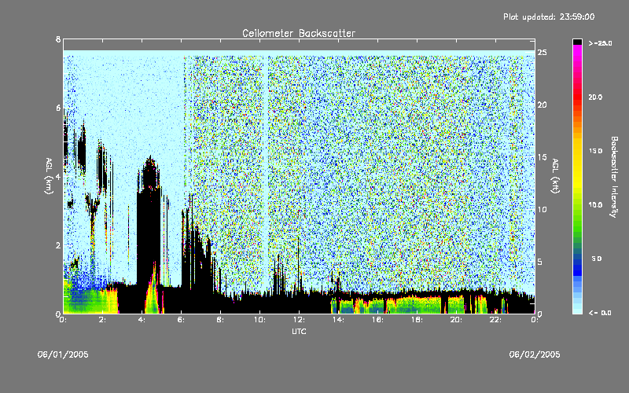Pick the red band of the colorbar
Viewport: 629px width, 393px height.
coord(577,96)
